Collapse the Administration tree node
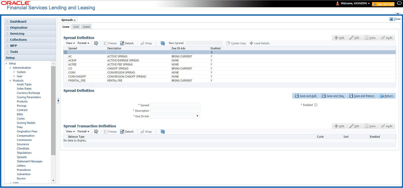Screen dimensions: 403x188 (x=10, y=68)
